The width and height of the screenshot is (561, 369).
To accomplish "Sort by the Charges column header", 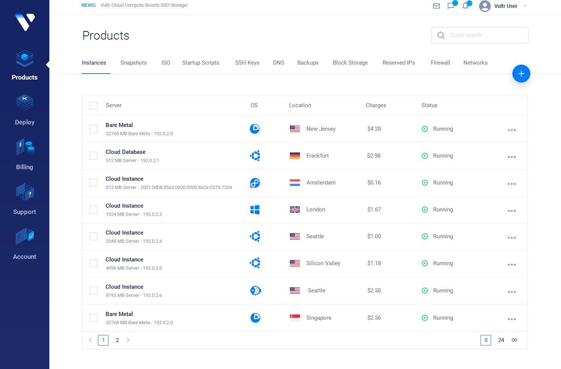I will pyautogui.click(x=376, y=105).
